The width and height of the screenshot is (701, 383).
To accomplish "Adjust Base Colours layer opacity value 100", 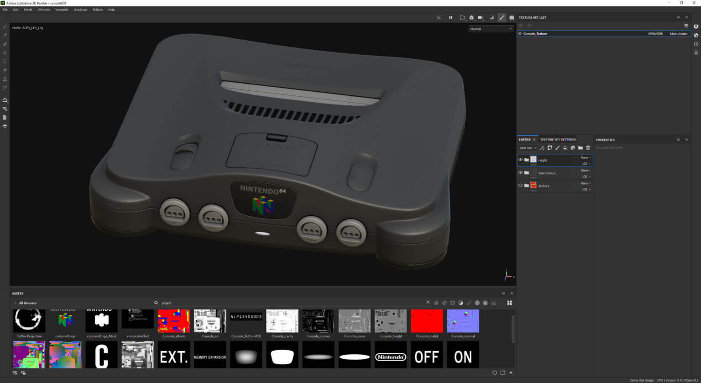I will 586,176.
